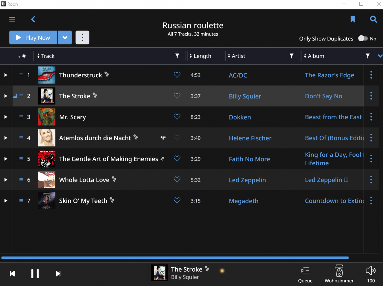This screenshot has height=286, width=383.
Task: Toggle the heart on Atemlos durch die Nacht
Action: [177, 138]
